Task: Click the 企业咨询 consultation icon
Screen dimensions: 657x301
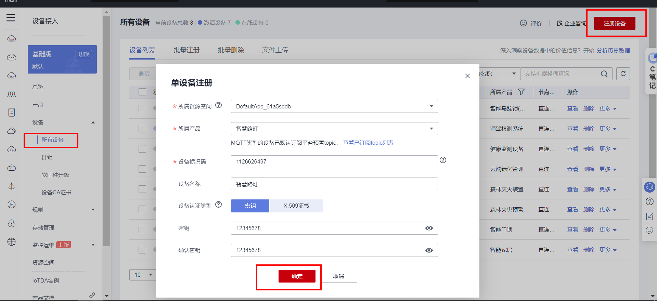Action: pos(559,23)
